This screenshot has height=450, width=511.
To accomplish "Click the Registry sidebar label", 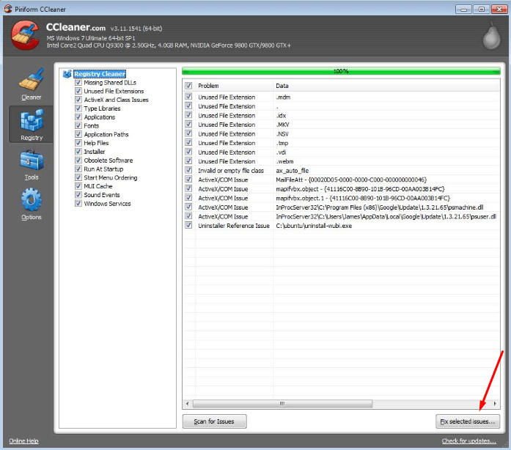I will [x=32, y=138].
